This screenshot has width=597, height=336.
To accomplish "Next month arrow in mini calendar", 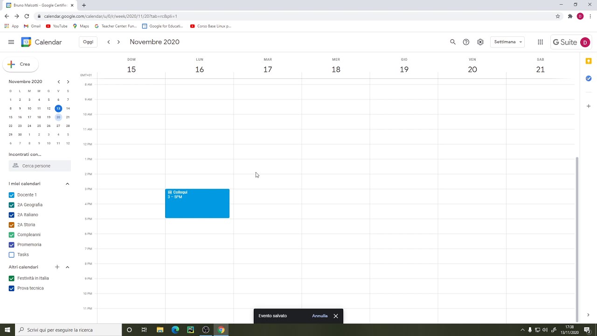I will 68,82.
